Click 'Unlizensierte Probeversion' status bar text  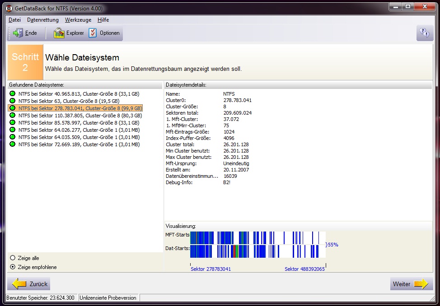108,298
